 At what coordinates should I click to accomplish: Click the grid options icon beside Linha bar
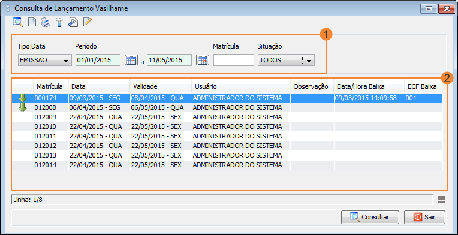click(441, 200)
